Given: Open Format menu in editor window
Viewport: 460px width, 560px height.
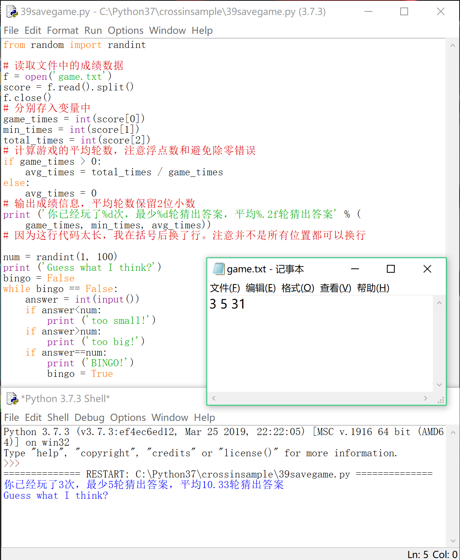Looking at the screenshot, I should 63,30.
